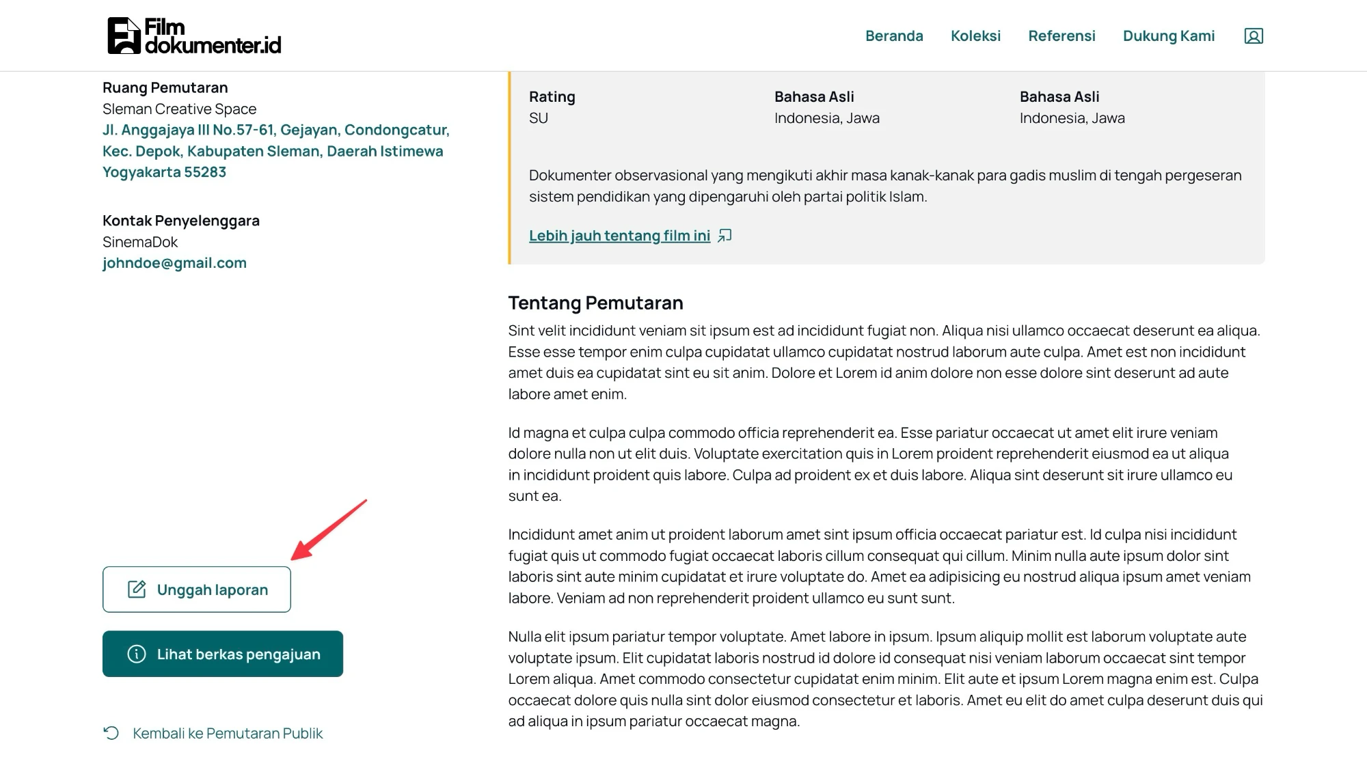The image size is (1367, 772).
Task: Navigate to the Referensi page
Action: pyautogui.click(x=1061, y=36)
